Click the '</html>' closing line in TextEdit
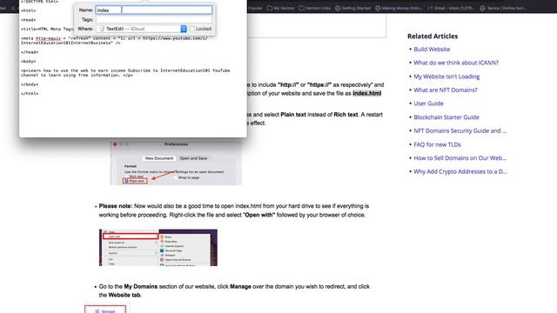Screen dimensions: 557x313 point(30,94)
